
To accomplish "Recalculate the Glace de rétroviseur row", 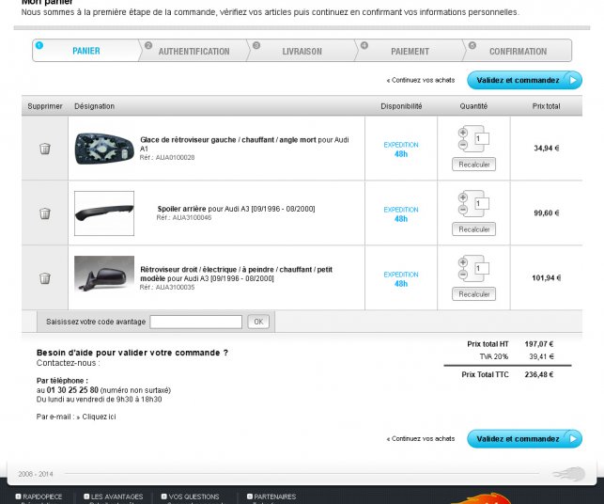I will (x=473, y=165).
